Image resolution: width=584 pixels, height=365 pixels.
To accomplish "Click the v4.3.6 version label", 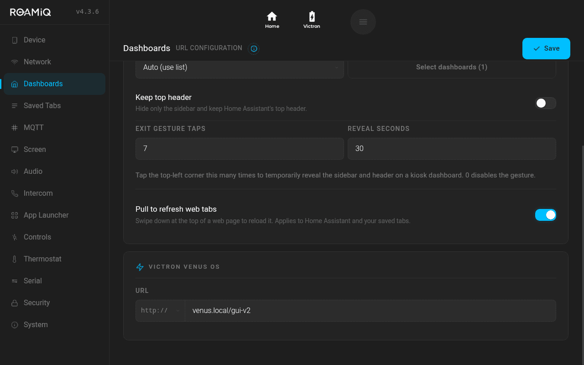I will pyautogui.click(x=87, y=12).
